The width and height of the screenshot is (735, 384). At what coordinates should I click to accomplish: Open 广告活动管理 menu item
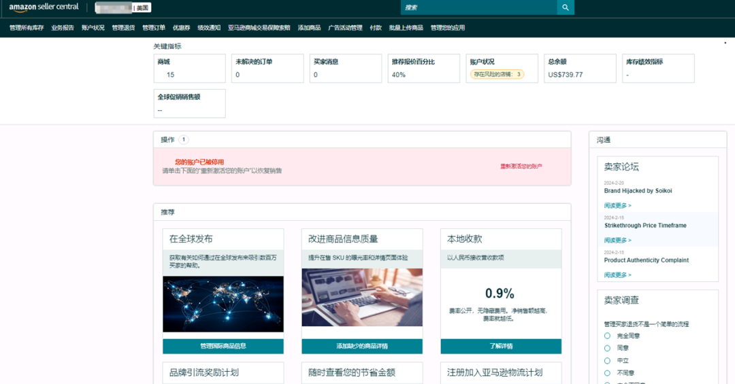[345, 28]
